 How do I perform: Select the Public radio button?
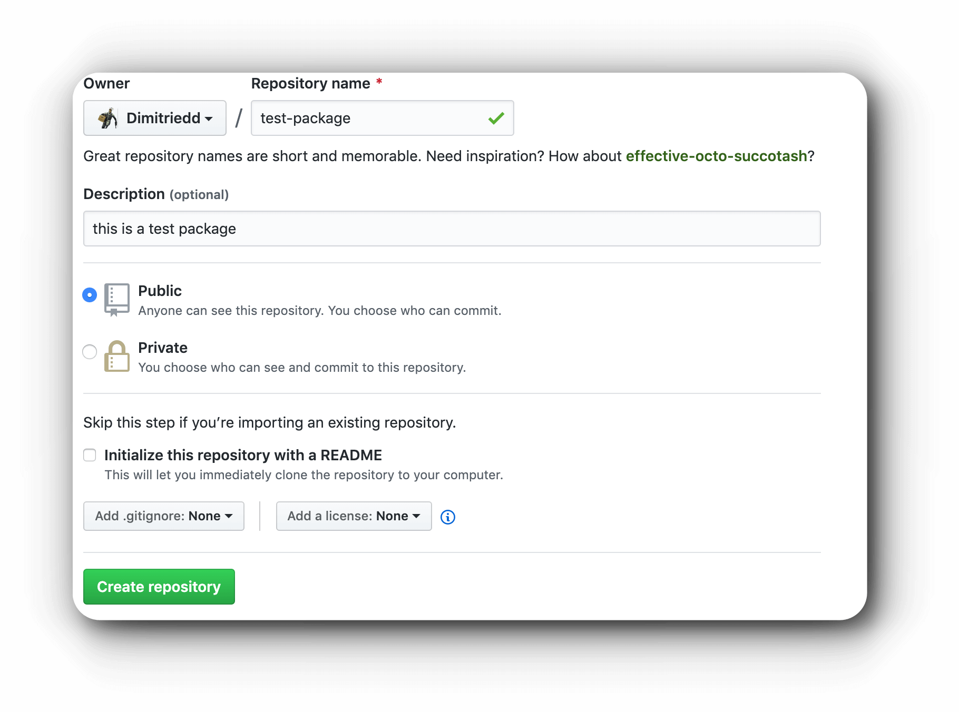(x=90, y=295)
